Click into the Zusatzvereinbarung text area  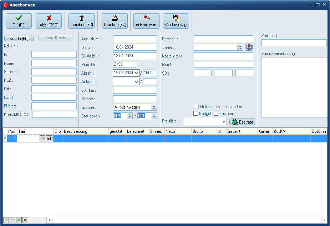(294, 87)
